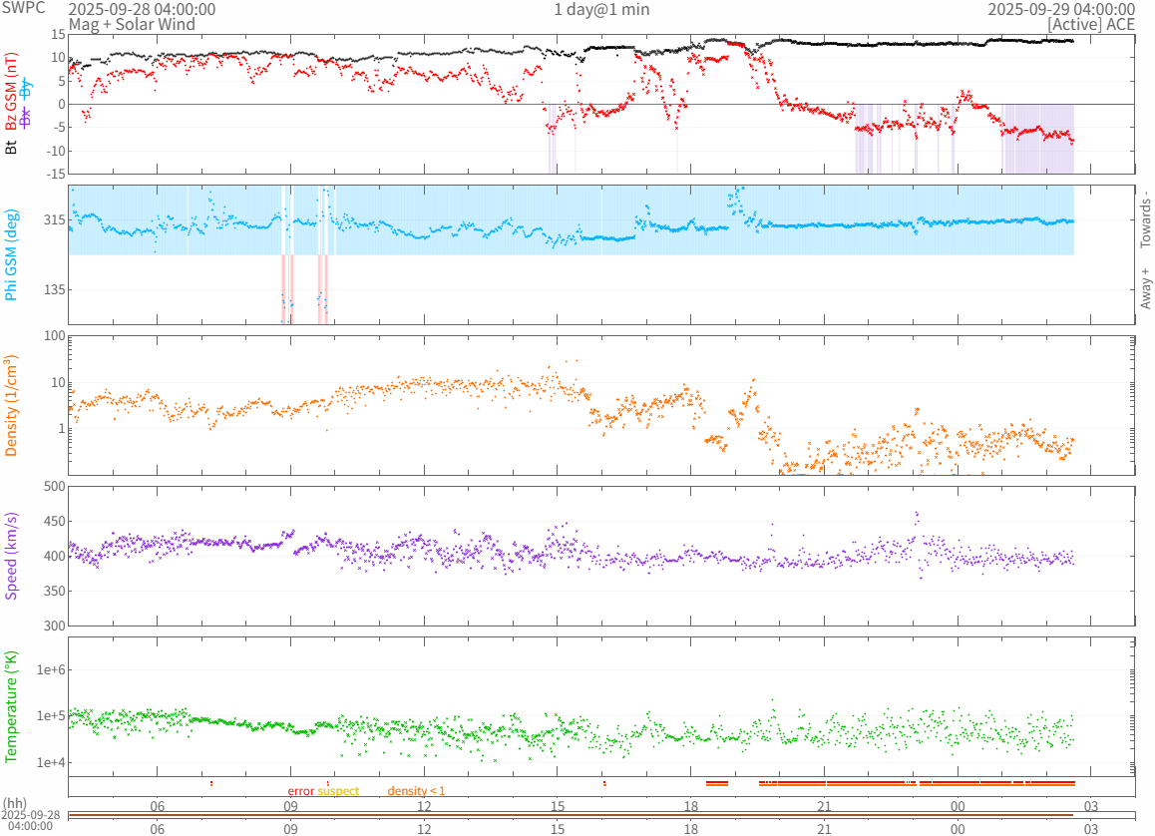Click the Phi GSM (deg) axis label
Screen dimensions: 1155x836
click(x=11, y=254)
